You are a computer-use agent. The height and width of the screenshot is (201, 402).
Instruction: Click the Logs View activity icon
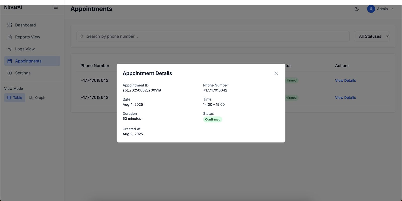[10, 49]
